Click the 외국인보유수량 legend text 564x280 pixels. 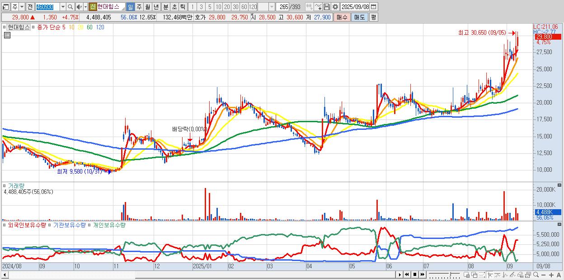[27, 225]
